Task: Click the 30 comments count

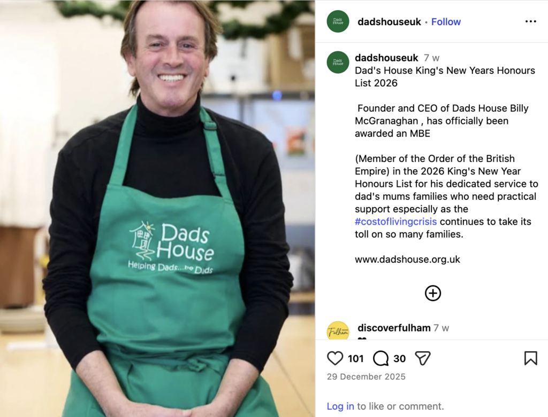Action: click(399, 359)
